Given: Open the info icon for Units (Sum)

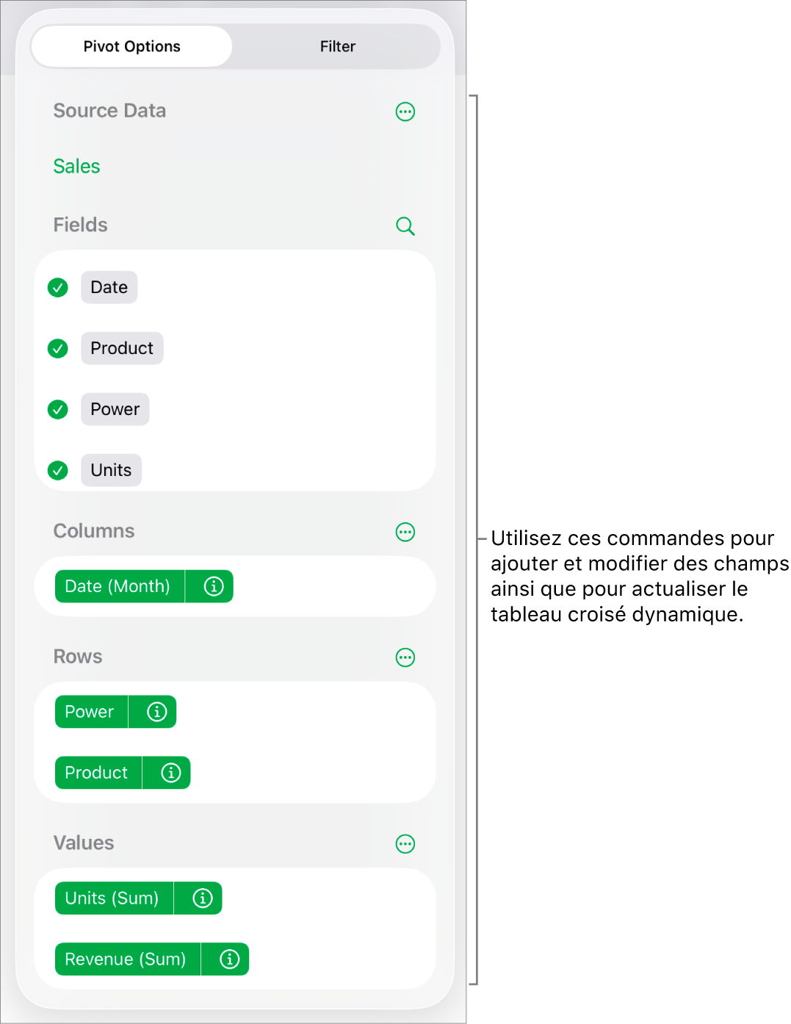Looking at the screenshot, I should click(203, 898).
